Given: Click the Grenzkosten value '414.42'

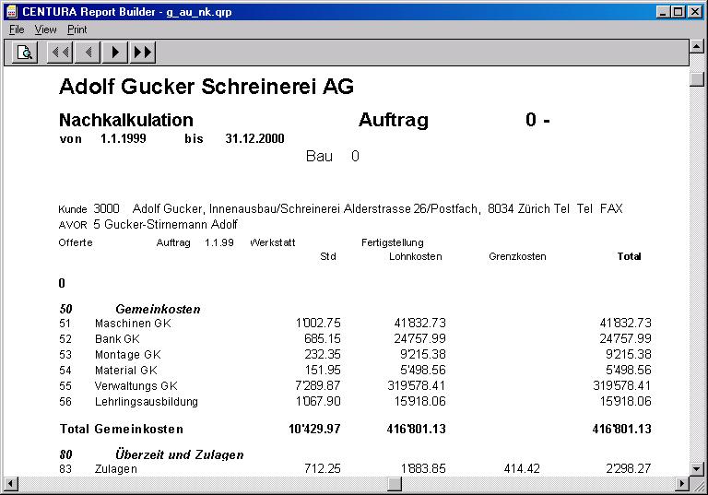Looking at the screenshot, I should 522,469.
